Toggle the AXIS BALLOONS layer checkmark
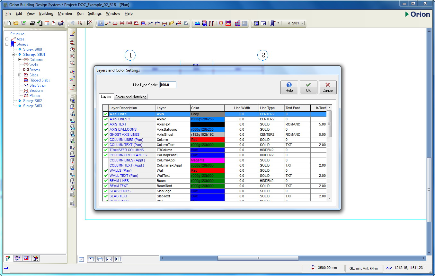 106,129
